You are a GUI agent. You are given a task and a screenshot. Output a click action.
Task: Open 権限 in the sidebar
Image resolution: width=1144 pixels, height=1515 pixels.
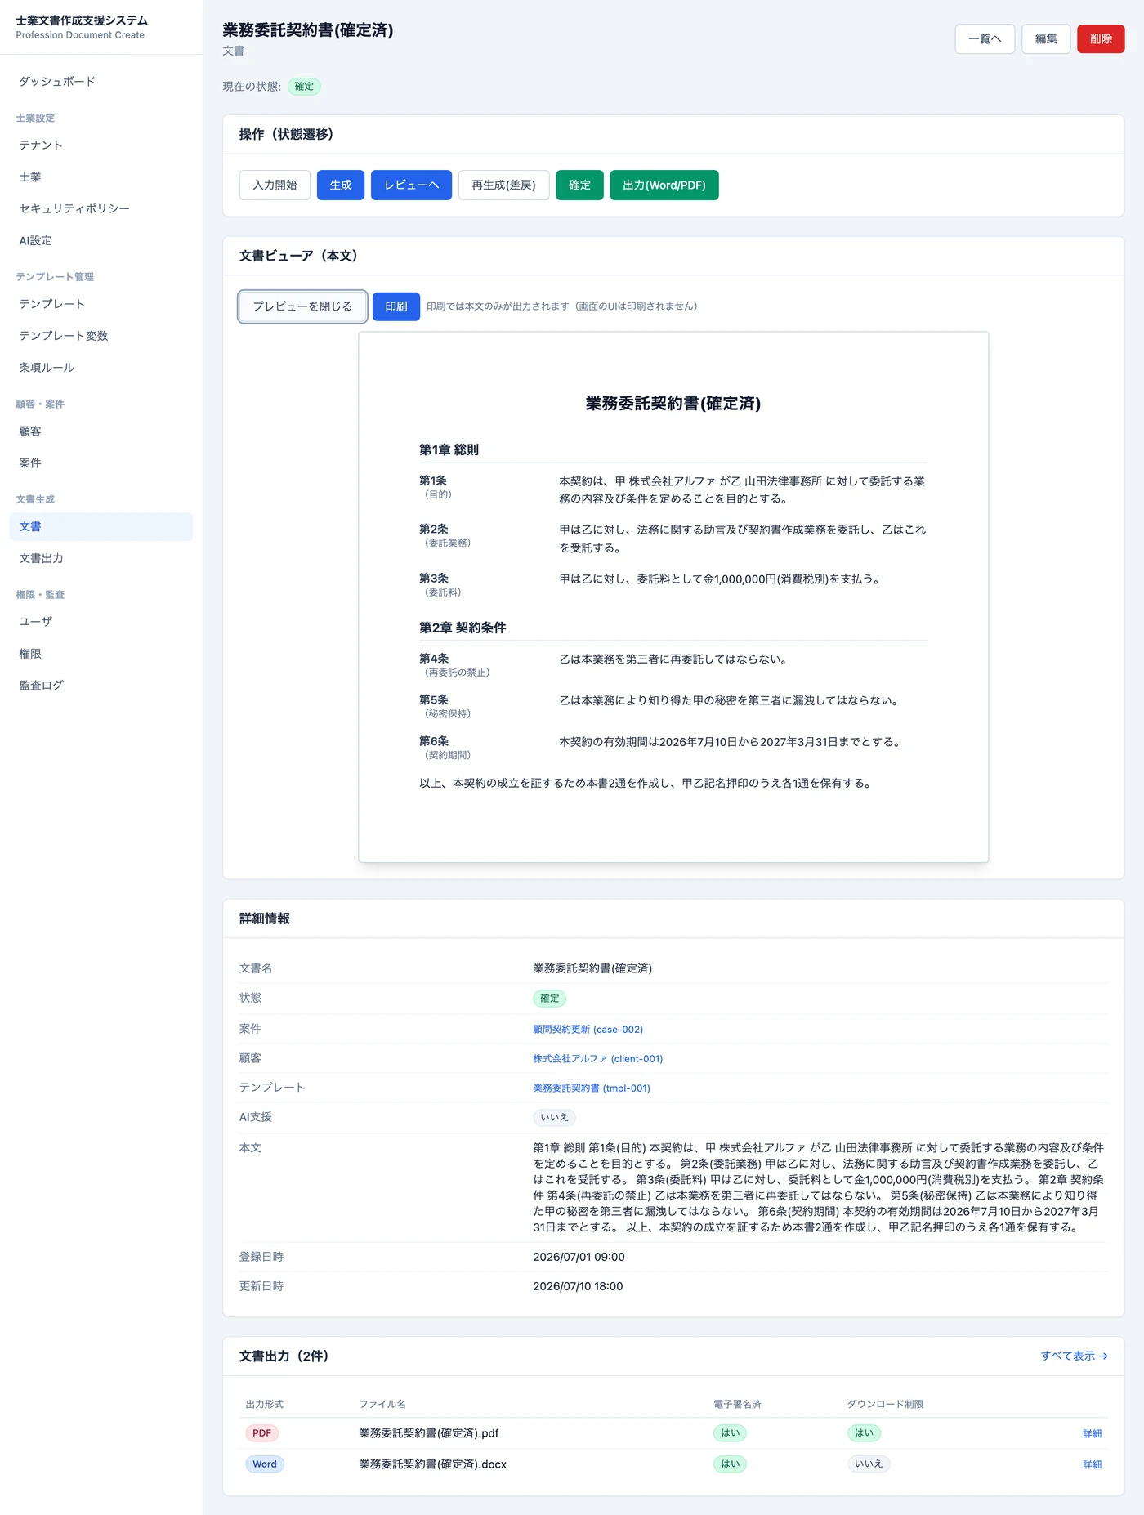pyautogui.click(x=101, y=654)
